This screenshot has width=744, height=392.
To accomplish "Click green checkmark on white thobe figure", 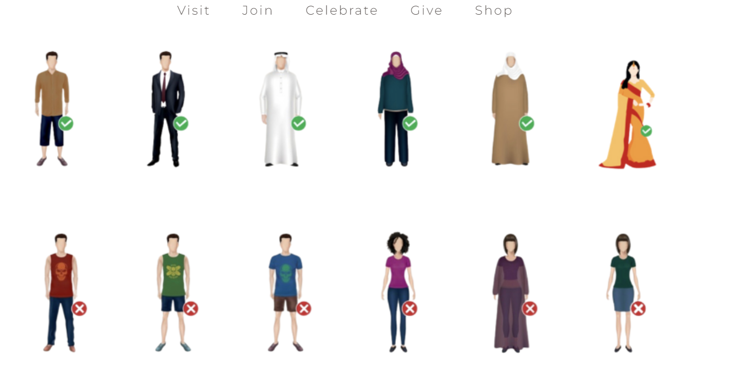I will click(299, 123).
